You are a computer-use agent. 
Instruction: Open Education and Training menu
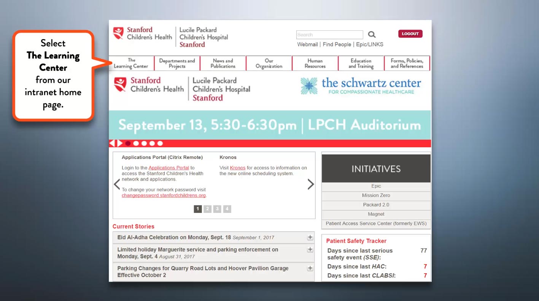(361, 63)
